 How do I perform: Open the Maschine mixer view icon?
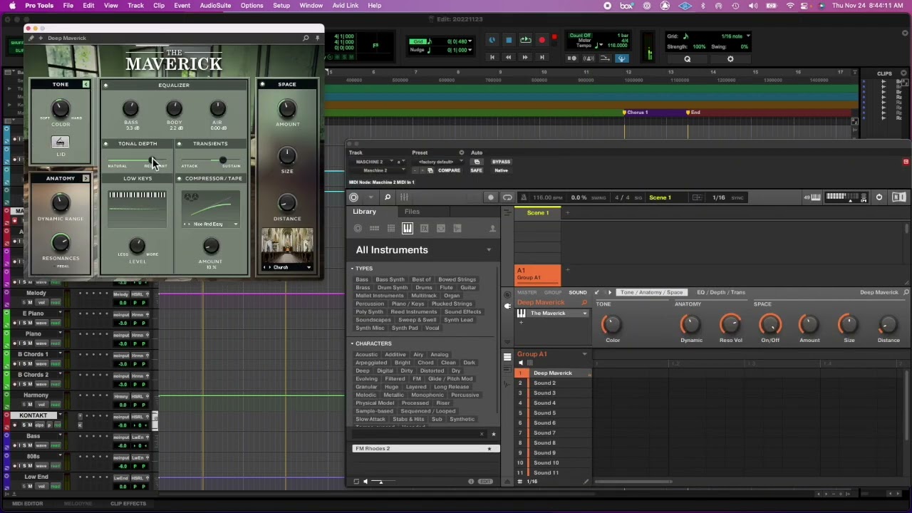(404, 197)
